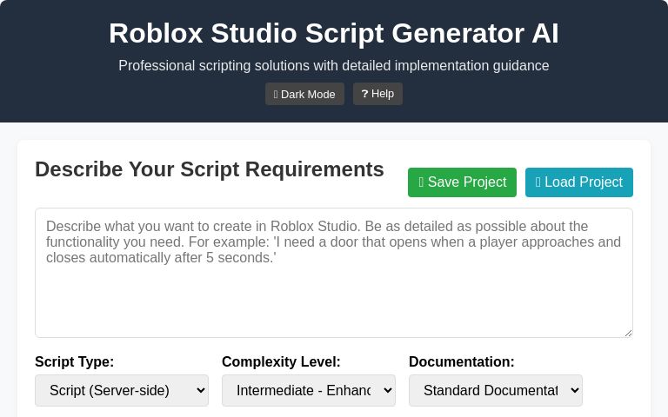The width and height of the screenshot is (668, 417).
Task: Open the Help button
Action: [377, 94]
